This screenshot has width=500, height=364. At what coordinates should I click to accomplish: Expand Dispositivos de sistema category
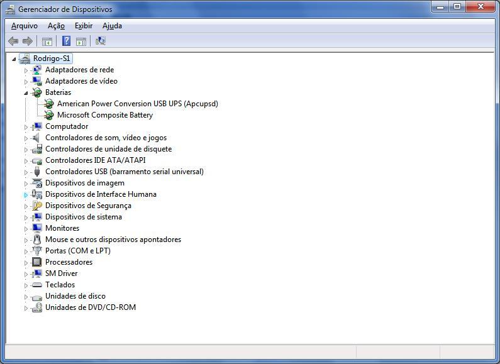pos(26,217)
